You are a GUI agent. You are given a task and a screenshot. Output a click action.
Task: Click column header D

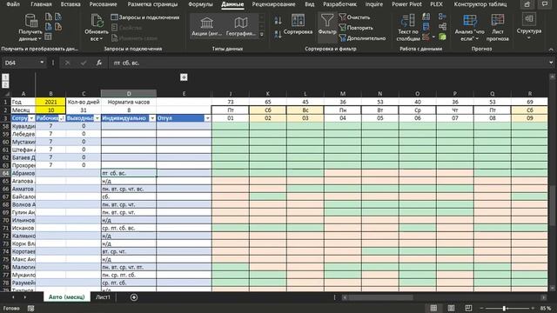coord(129,93)
